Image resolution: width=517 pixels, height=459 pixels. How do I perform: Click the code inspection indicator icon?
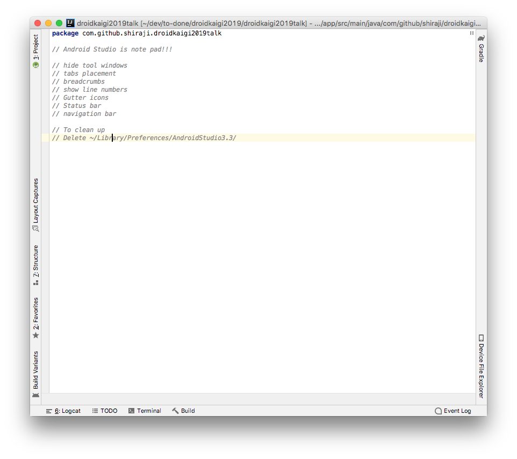(472, 33)
